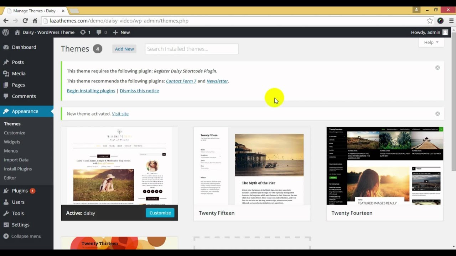Click the WordPress logo in admin bar
Viewport: 456px width, 256px height.
(6, 32)
